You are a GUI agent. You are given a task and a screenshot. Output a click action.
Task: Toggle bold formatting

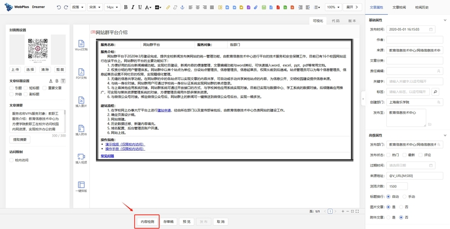[125, 7]
